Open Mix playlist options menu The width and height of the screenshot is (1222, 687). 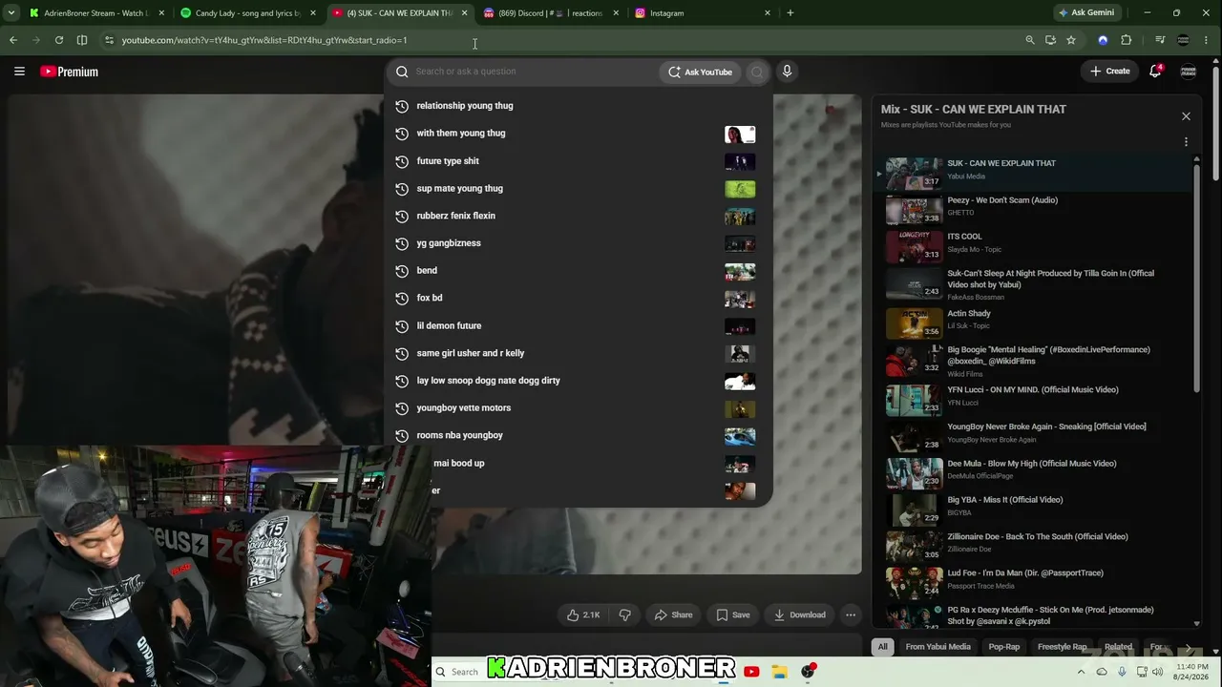pyautogui.click(x=1186, y=142)
